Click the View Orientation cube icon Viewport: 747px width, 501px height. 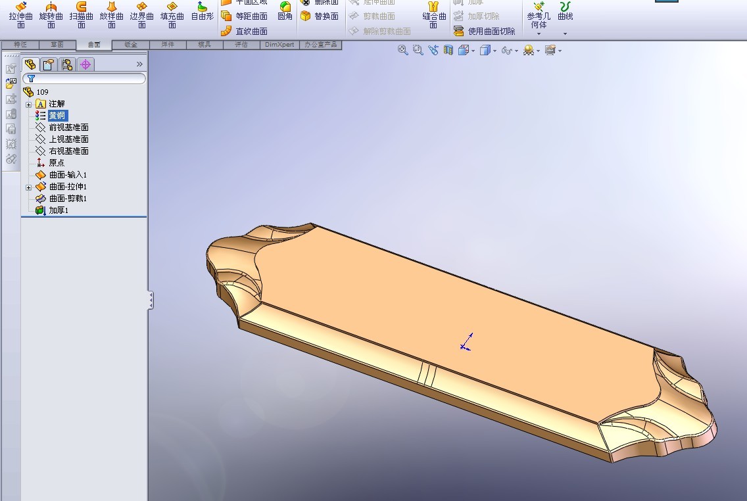[x=463, y=50]
